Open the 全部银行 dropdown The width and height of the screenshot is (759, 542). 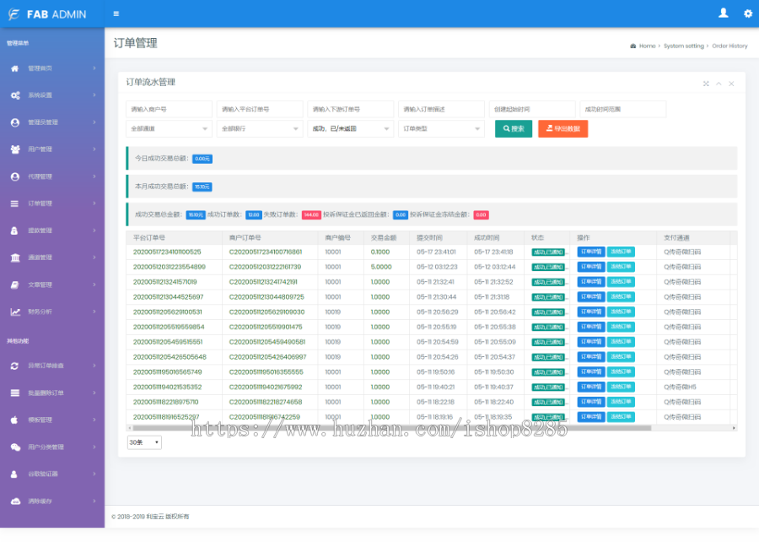[x=260, y=129]
